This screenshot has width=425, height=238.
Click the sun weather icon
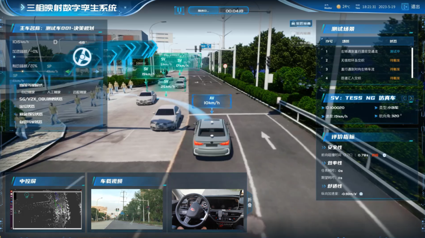click(x=338, y=7)
